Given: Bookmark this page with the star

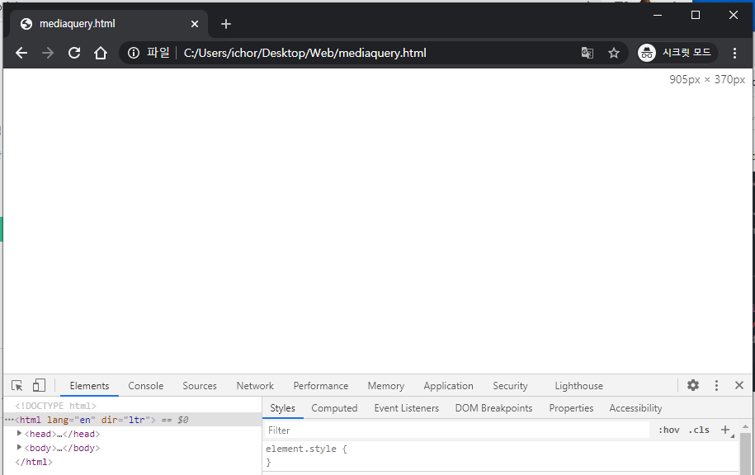Looking at the screenshot, I should coord(613,53).
